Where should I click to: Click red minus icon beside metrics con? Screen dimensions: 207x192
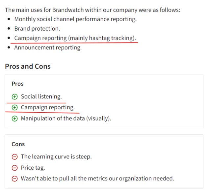15,179
